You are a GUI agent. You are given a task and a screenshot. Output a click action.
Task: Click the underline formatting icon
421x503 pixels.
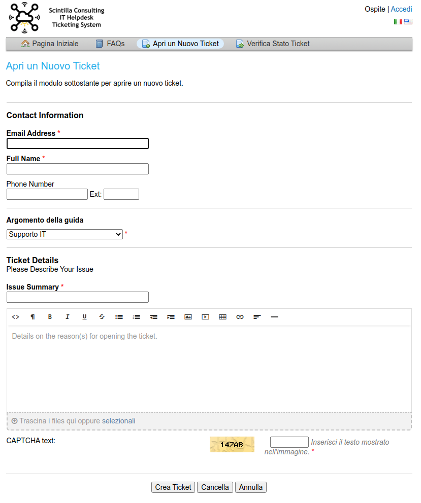[x=84, y=317]
